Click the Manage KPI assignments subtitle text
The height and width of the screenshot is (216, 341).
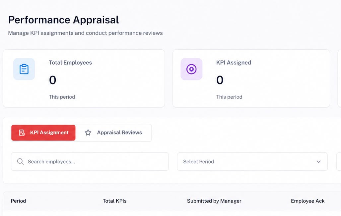pos(86,33)
